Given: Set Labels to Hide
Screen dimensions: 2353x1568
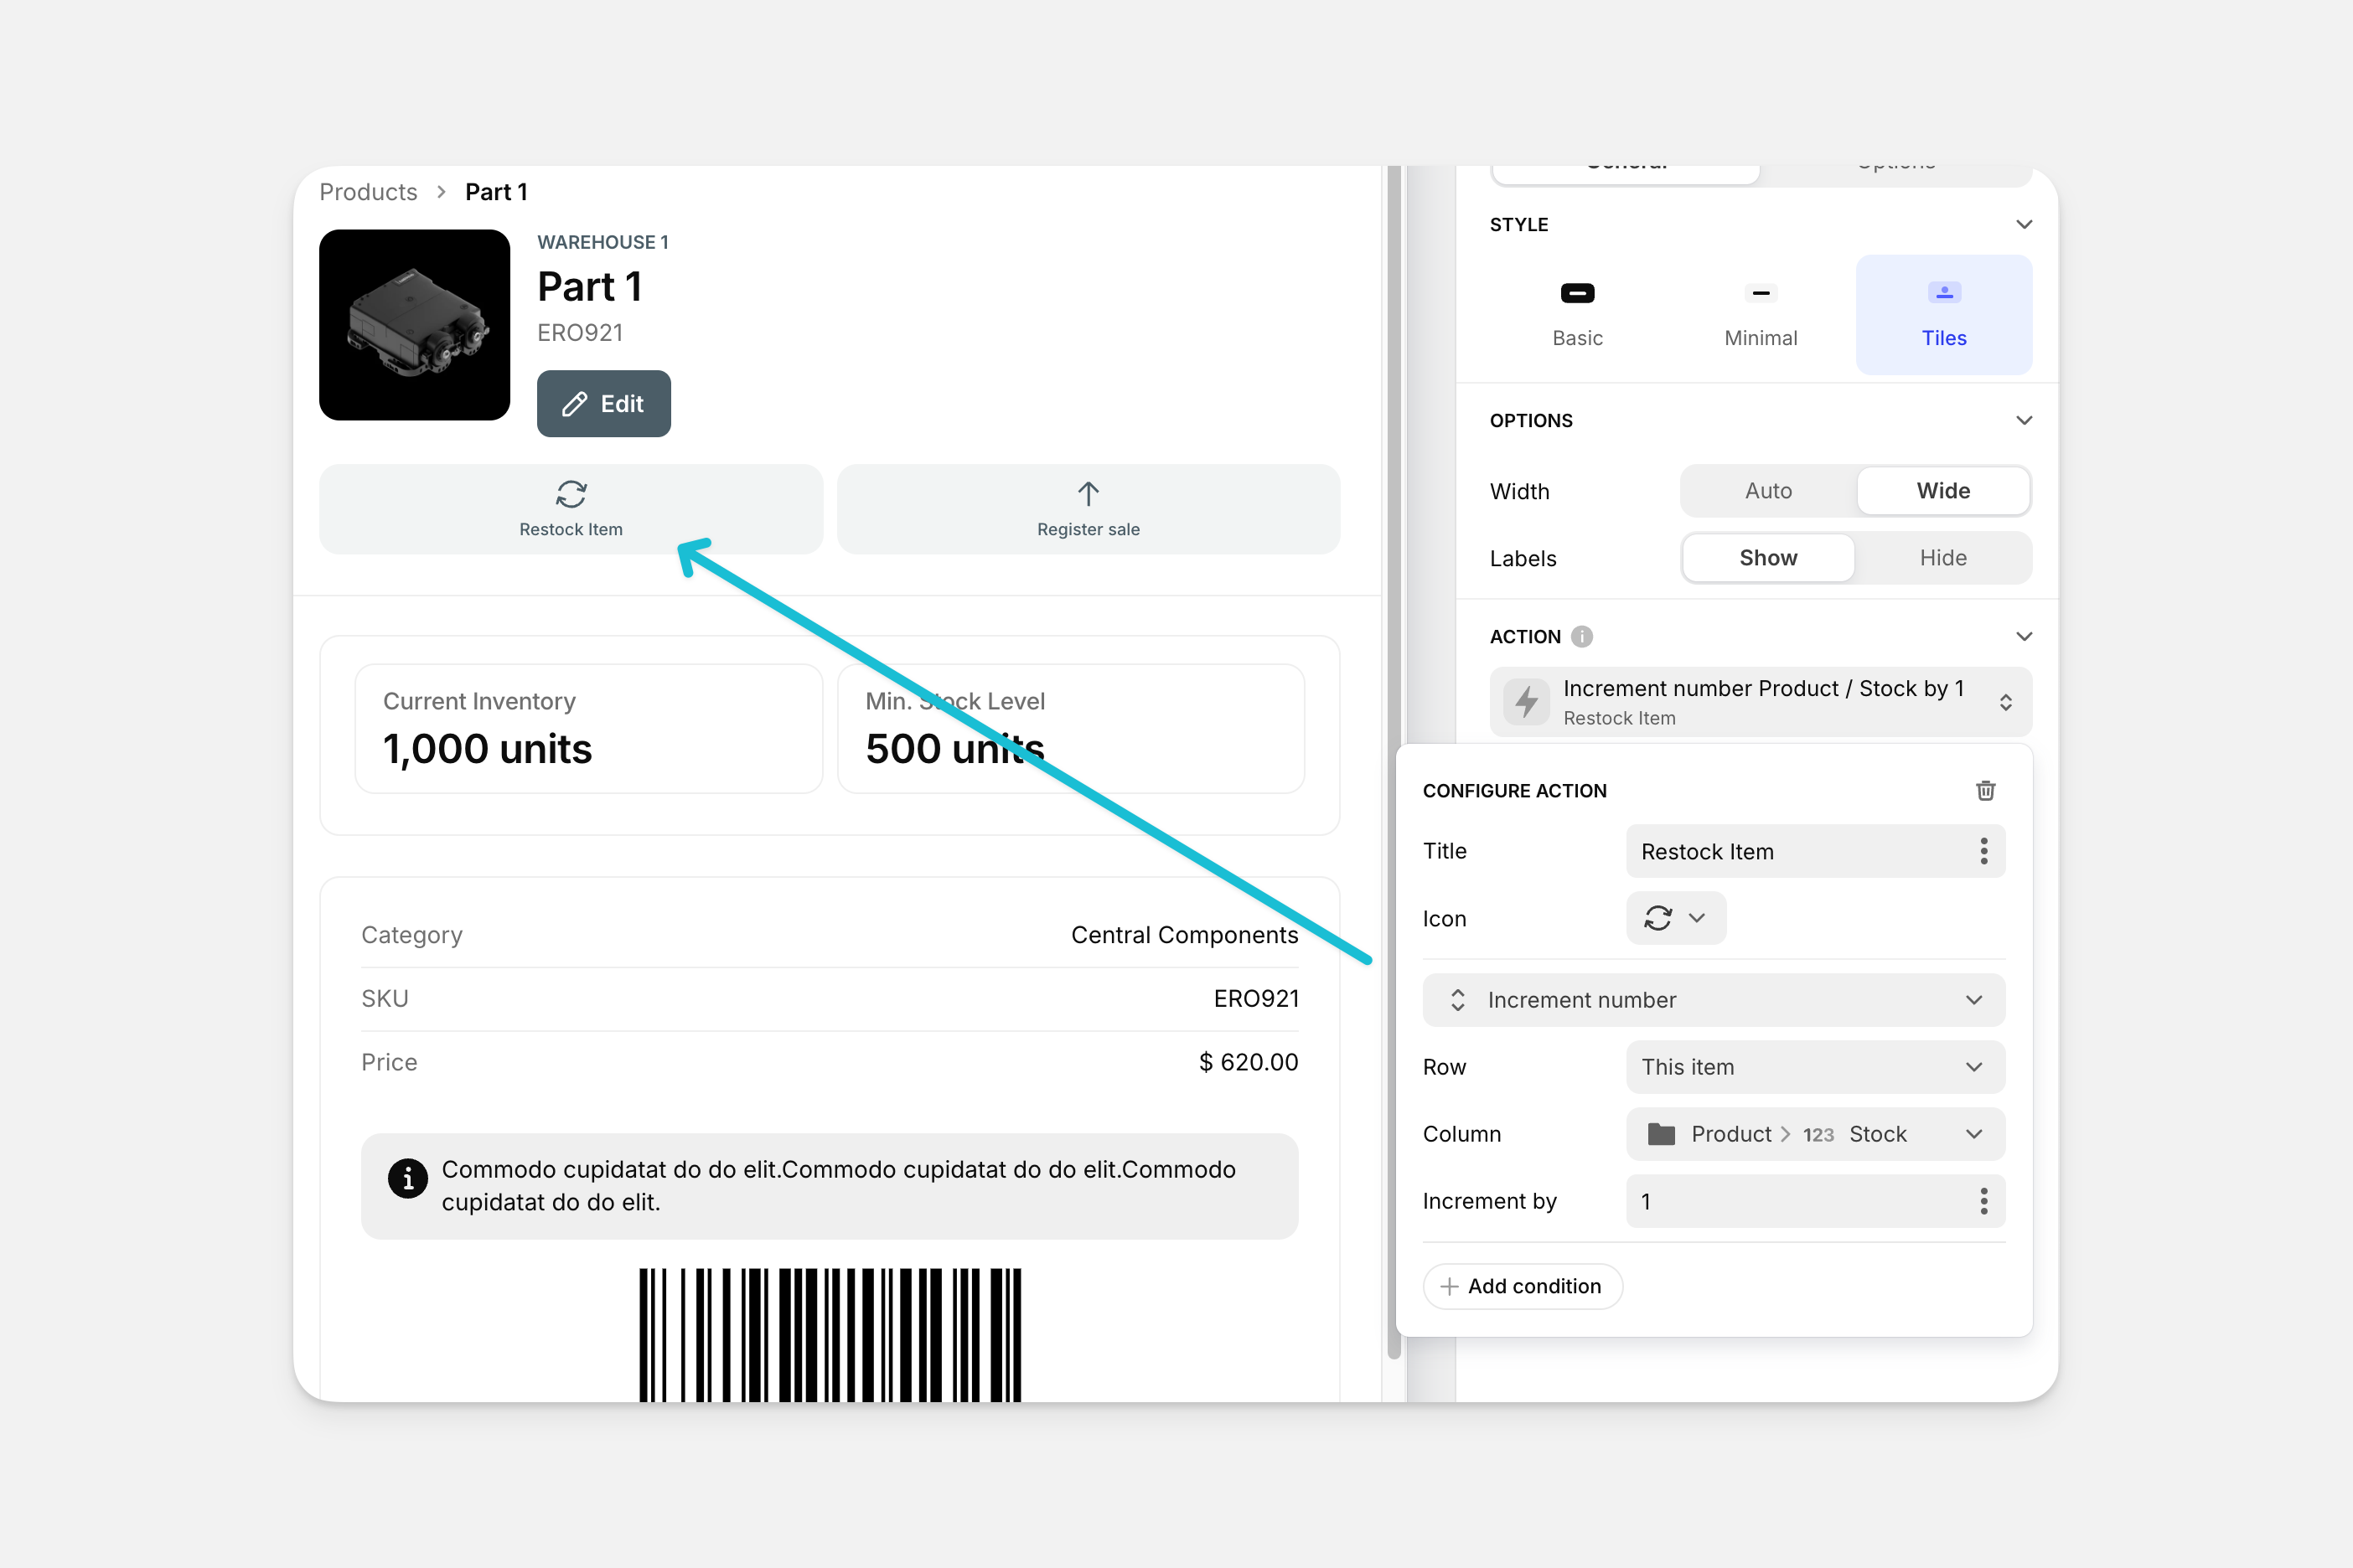Looking at the screenshot, I should pos(1943,558).
